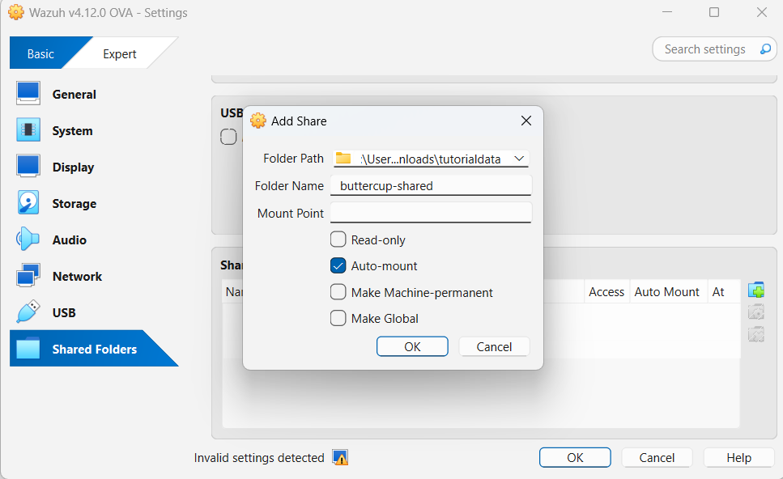This screenshot has height=479, width=783.
Task: Switch to the Basic tab
Action: [x=40, y=54]
